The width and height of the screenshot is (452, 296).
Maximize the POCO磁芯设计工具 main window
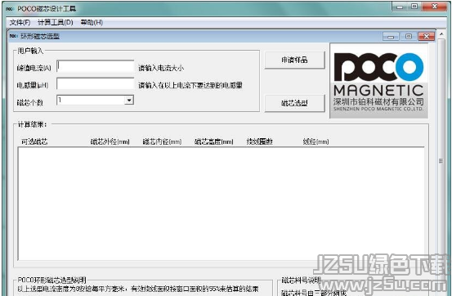(414, 7)
